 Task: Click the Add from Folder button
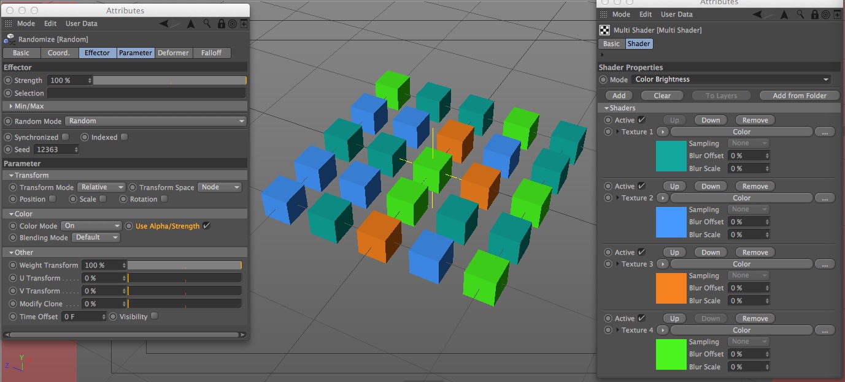coord(799,95)
